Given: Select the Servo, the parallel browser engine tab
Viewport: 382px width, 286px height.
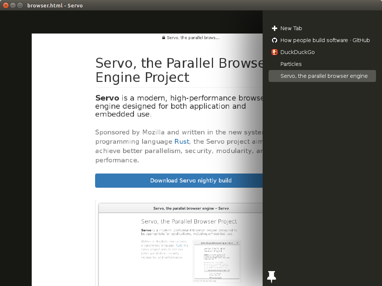Looking at the screenshot, I should [x=322, y=76].
